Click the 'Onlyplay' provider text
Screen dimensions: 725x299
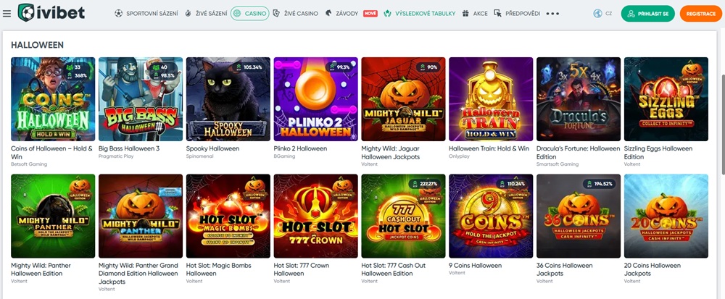(459, 156)
